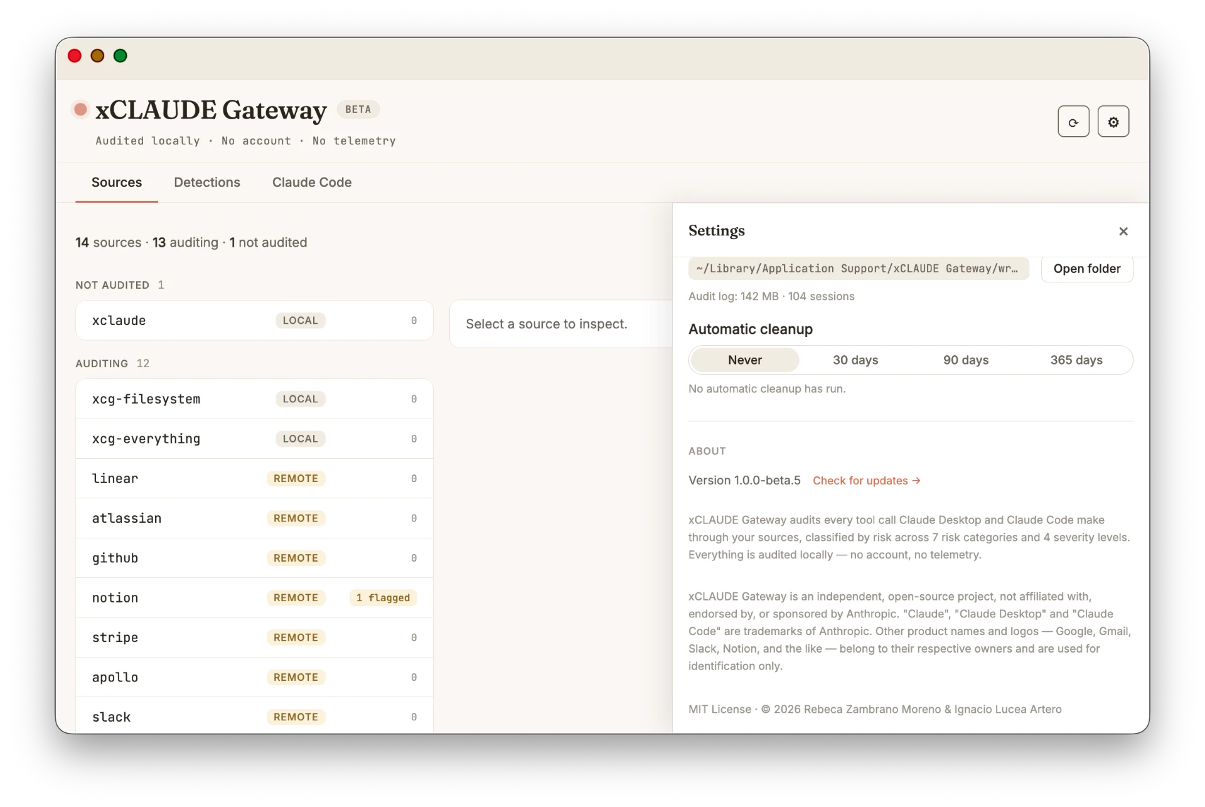This screenshot has width=1205, height=807.
Task: Set automatic cleanup to 90 days
Action: tap(966, 360)
